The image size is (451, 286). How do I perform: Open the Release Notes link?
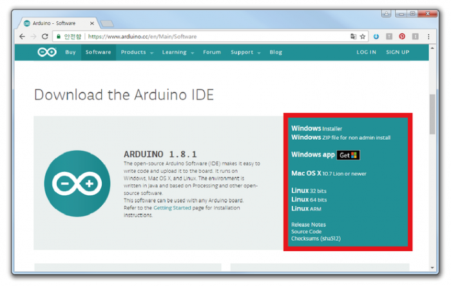pyautogui.click(x=309, y=225)
